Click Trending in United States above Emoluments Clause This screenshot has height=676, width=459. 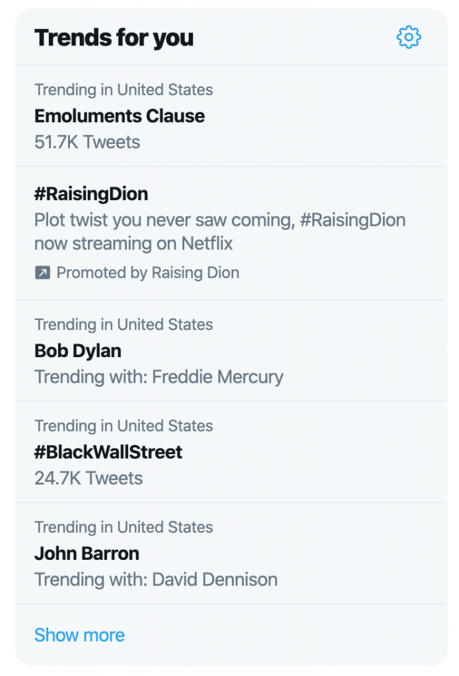click(124, 90)
